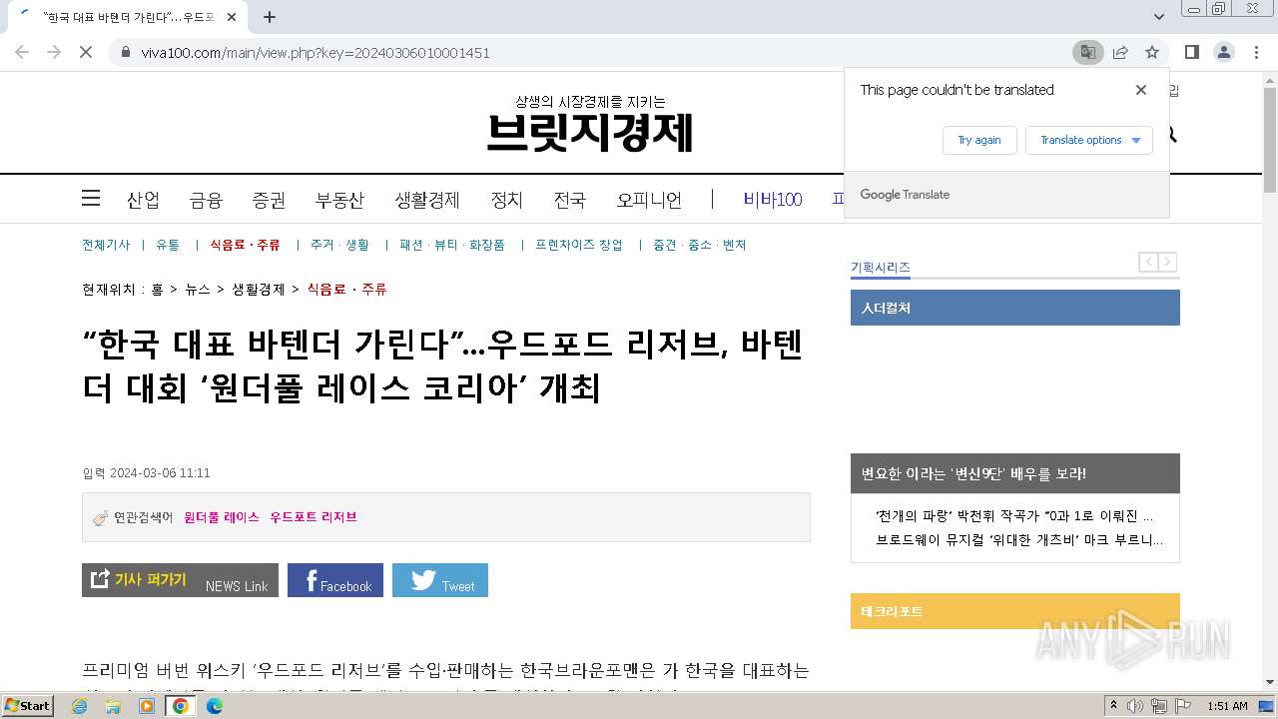Launch Microsoft Edge from taskbar

[x=215, y=706]
